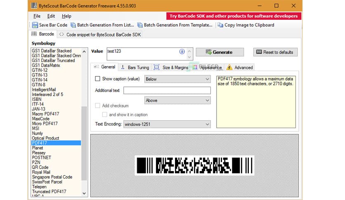Select Telepen in symbology list
The image size is (345, 200).
click(39, 186)
